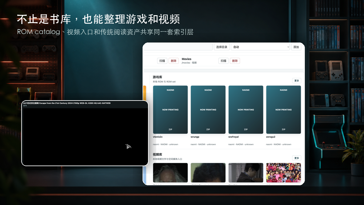Delete the Movies library with 删除
The height and width of the screenshot is (205, 364).
point(235,61)
